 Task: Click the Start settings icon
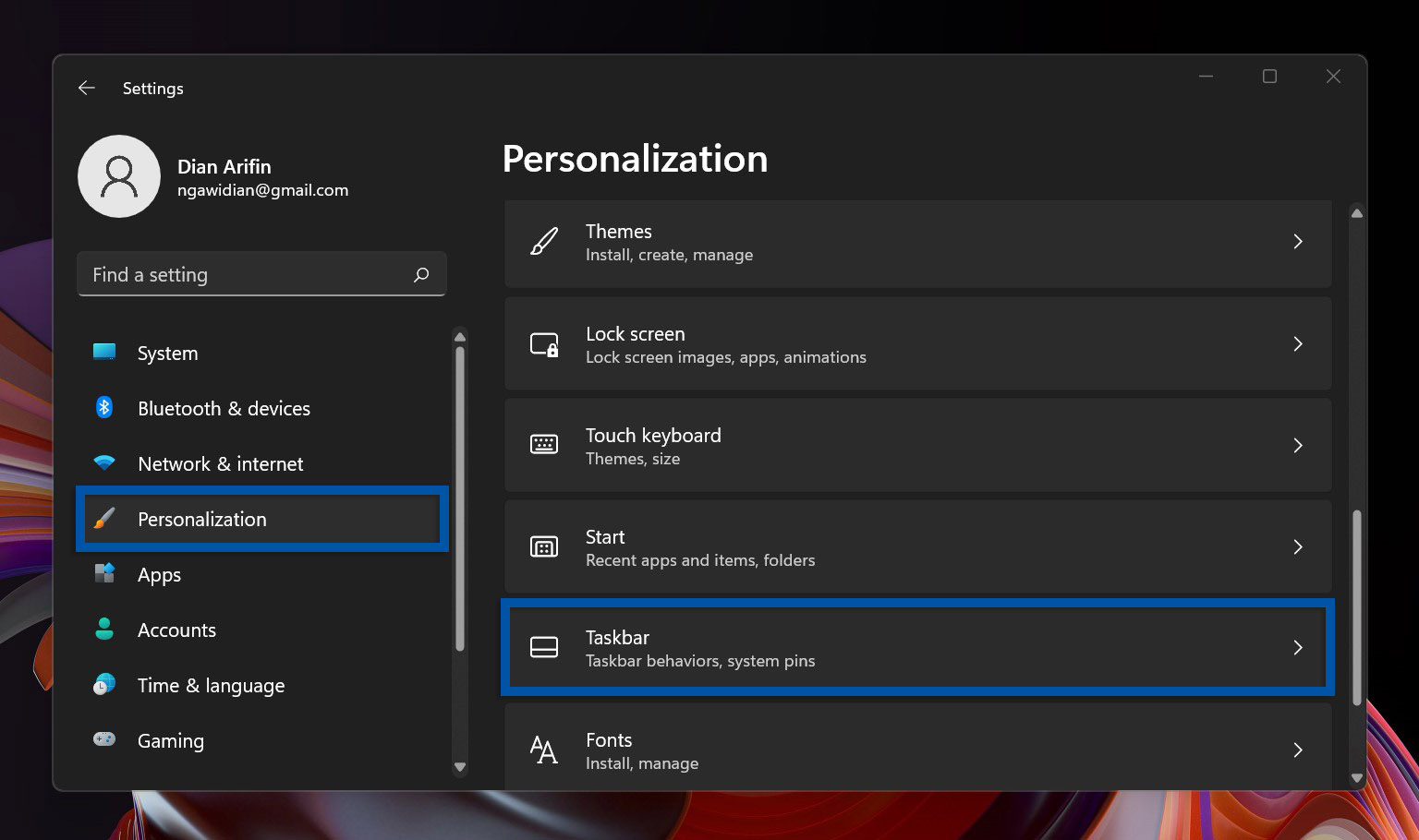(x=545, y=546)
